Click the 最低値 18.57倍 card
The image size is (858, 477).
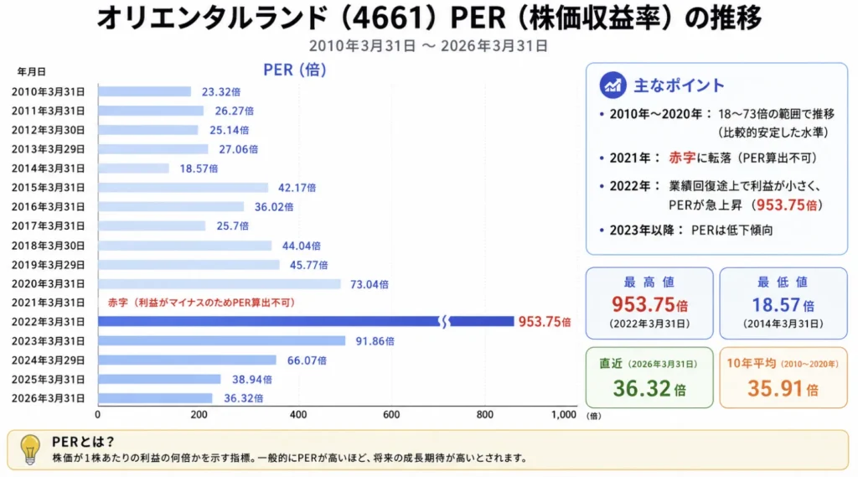(783, 303)
